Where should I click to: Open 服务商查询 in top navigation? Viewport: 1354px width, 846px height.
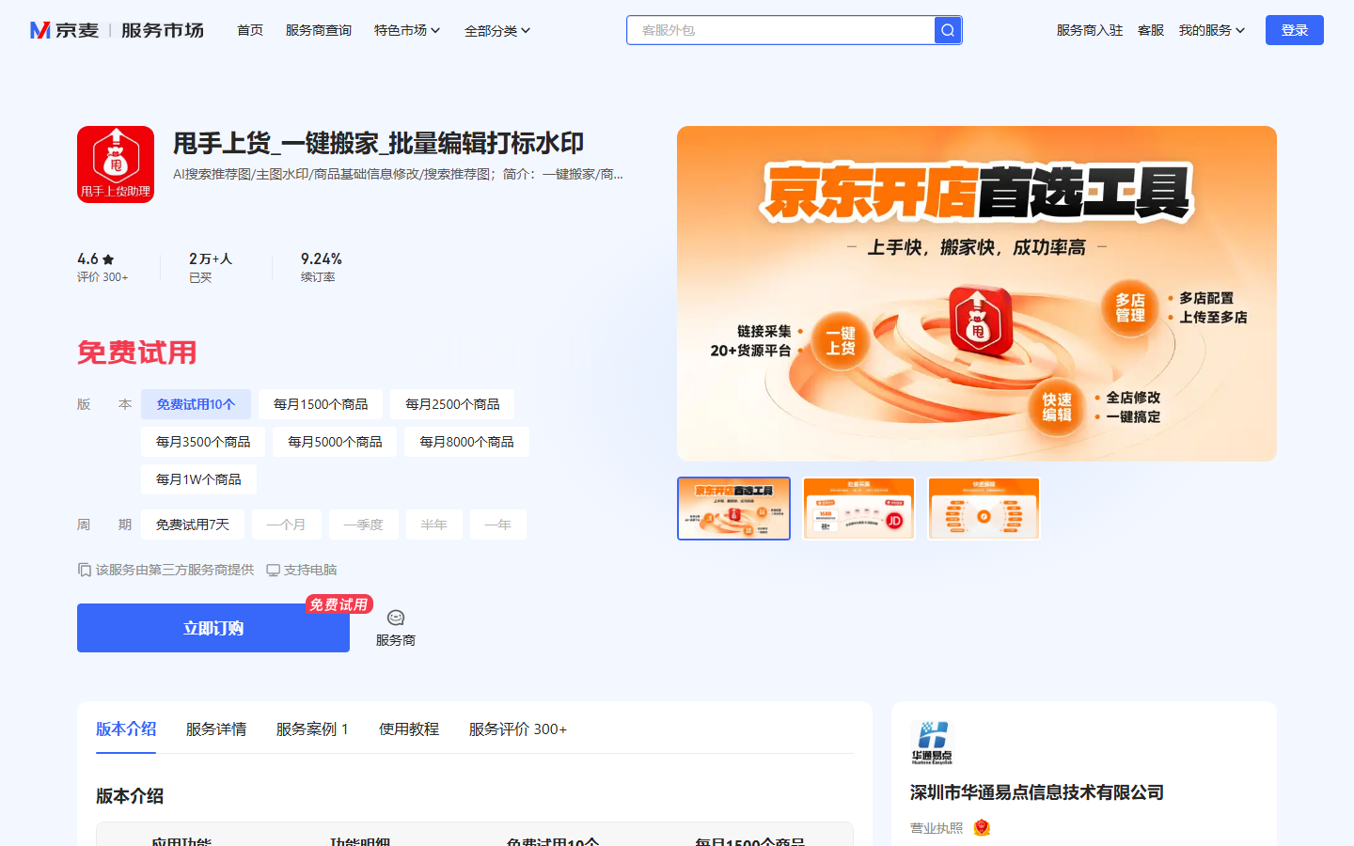tap(319, 30)
